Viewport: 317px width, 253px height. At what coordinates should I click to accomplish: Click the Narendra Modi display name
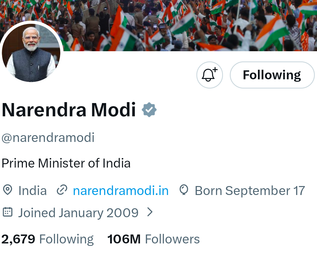click(69, 110)
